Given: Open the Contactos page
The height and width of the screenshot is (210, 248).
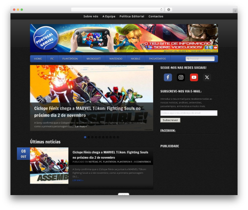Looking at the screenshot, I should (156, 16).
